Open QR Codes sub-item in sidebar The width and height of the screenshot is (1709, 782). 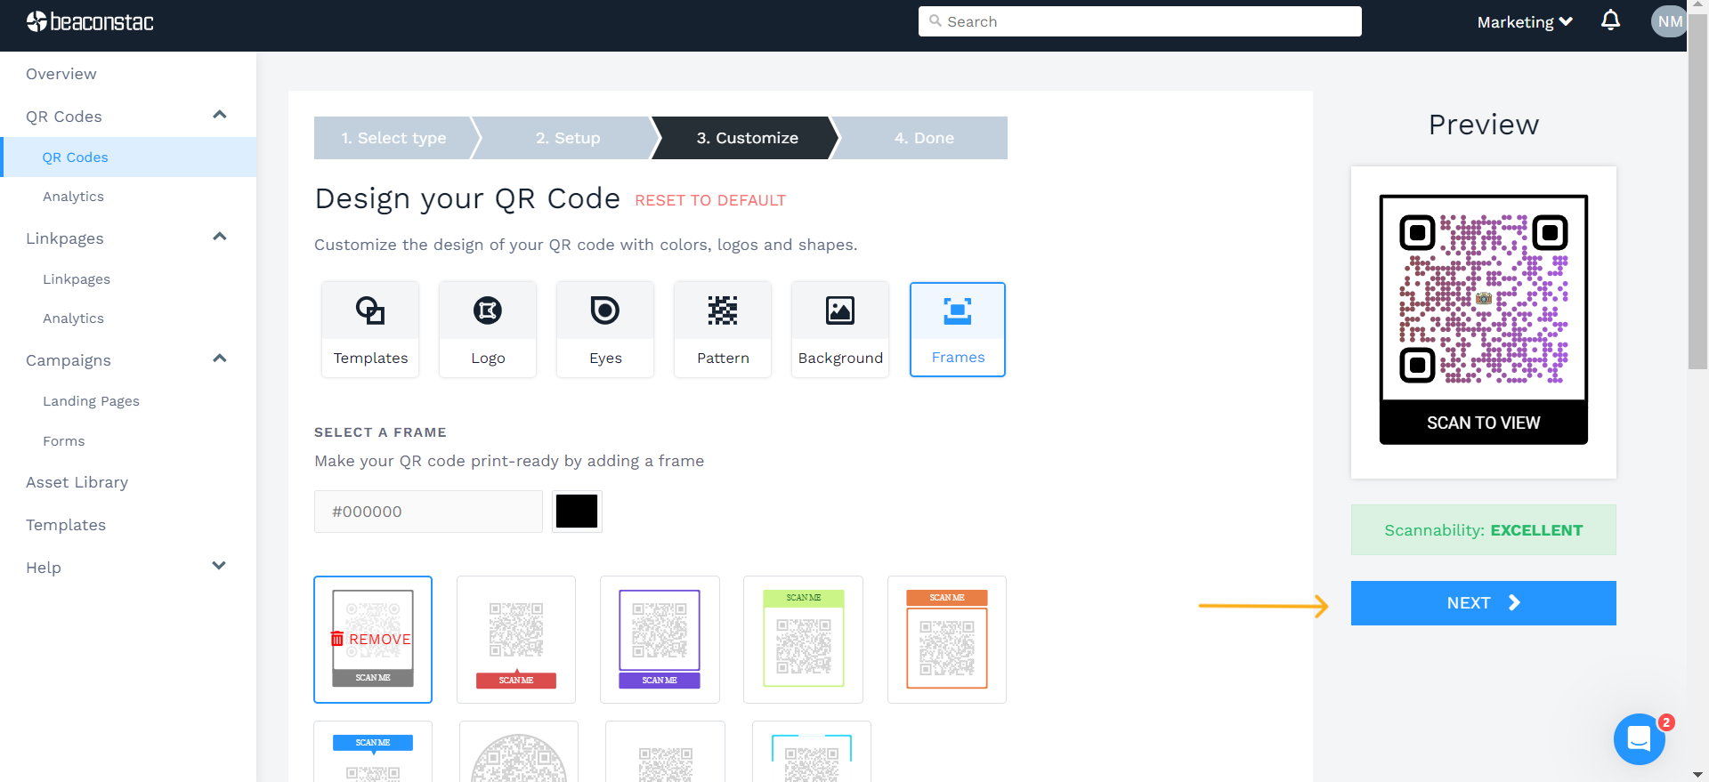[76, 157]
